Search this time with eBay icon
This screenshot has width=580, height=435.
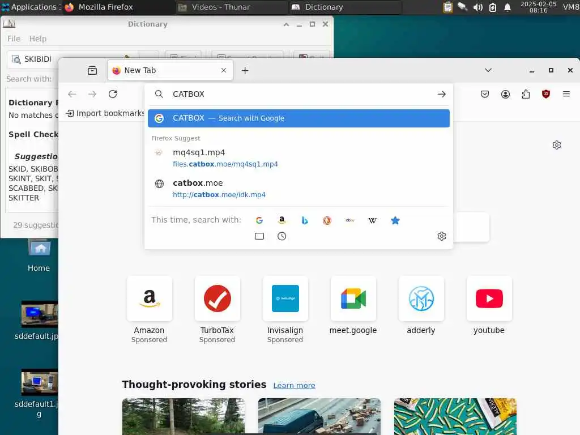click(x=350, y=220)
